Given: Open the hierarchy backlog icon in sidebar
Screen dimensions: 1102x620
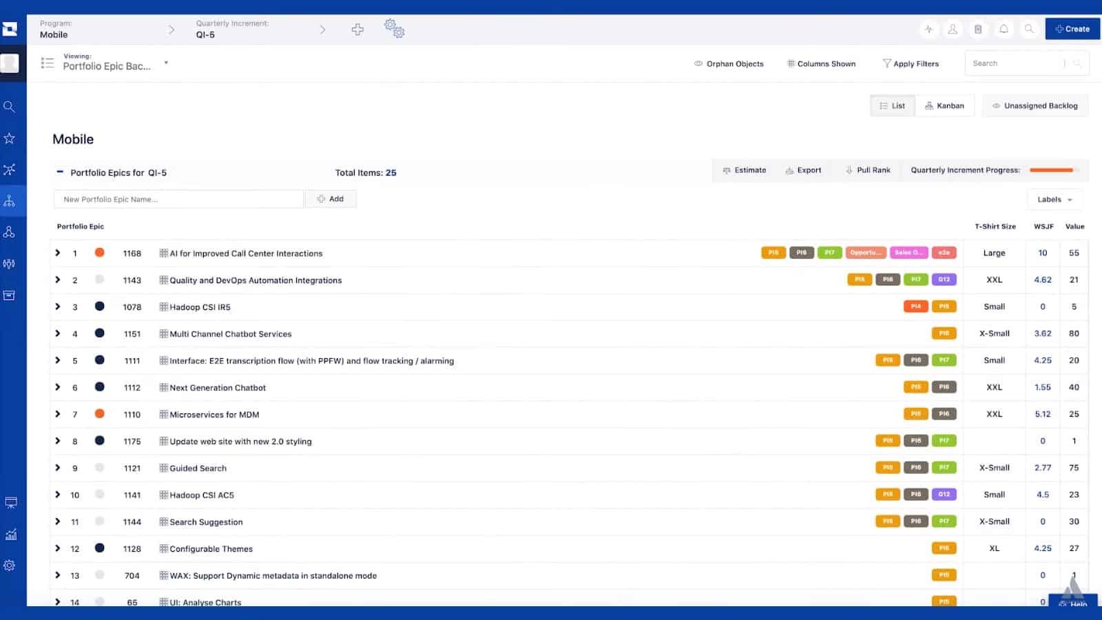Looking at the screenshot, I should [10, 200].
